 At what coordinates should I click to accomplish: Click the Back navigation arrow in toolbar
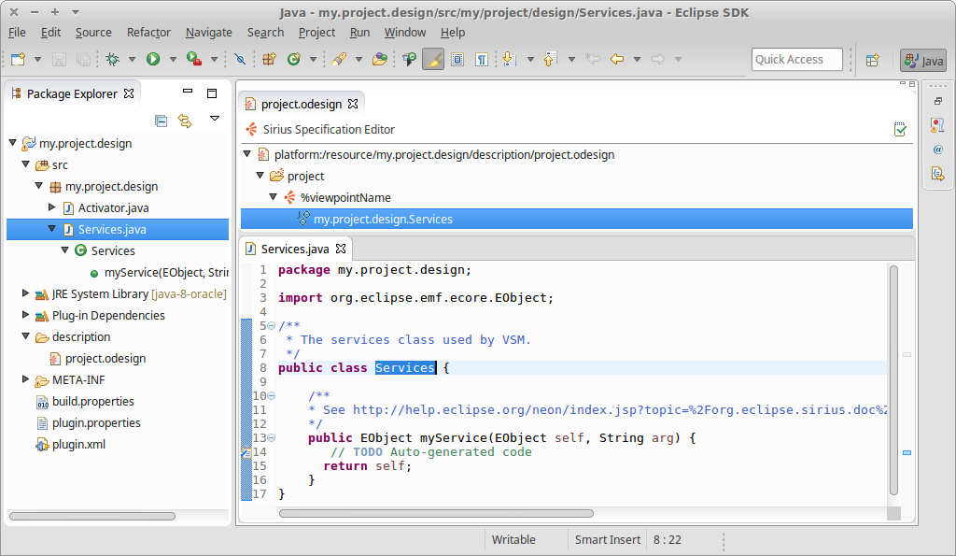point(616,59)
